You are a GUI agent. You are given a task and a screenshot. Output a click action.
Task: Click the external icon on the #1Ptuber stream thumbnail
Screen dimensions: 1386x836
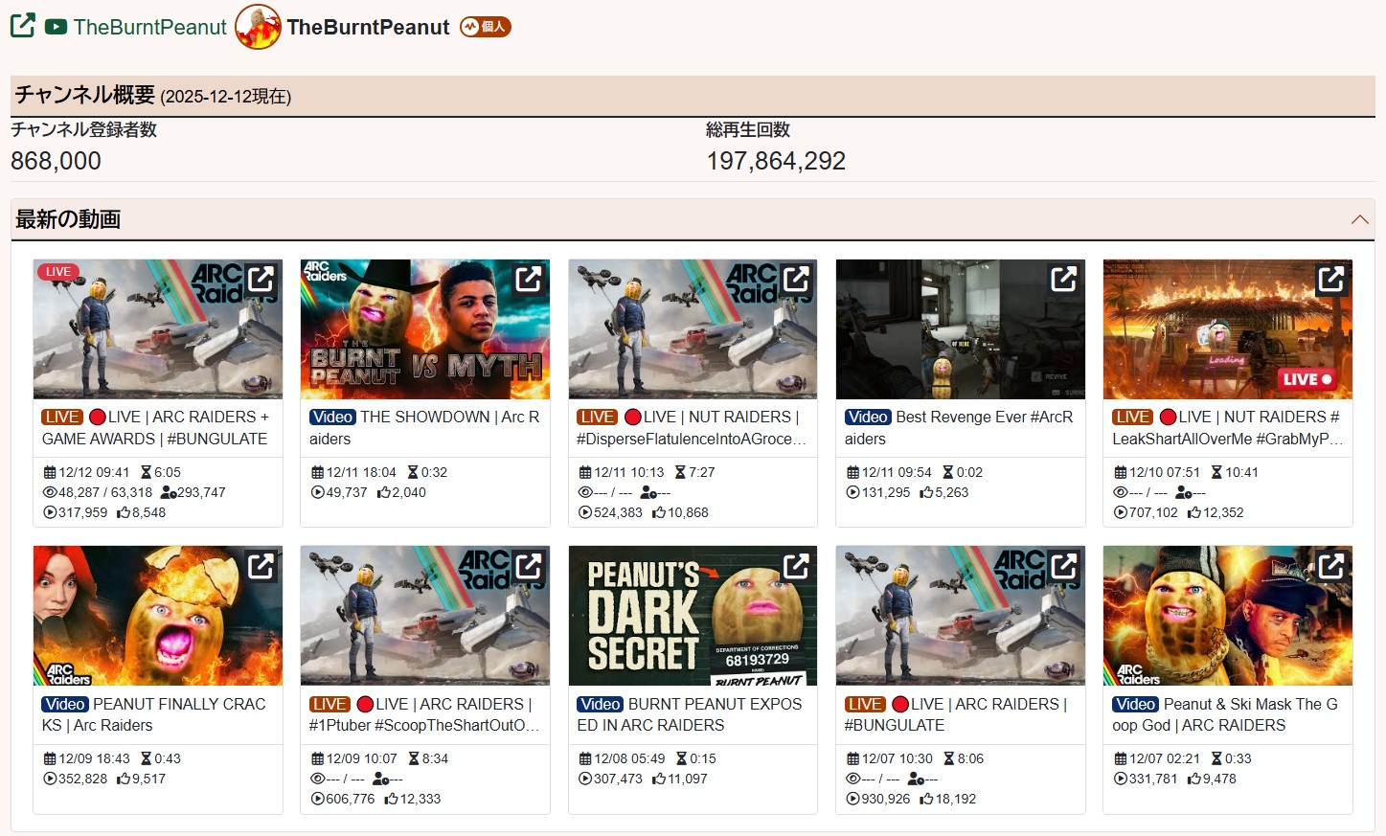click(528, 567)
